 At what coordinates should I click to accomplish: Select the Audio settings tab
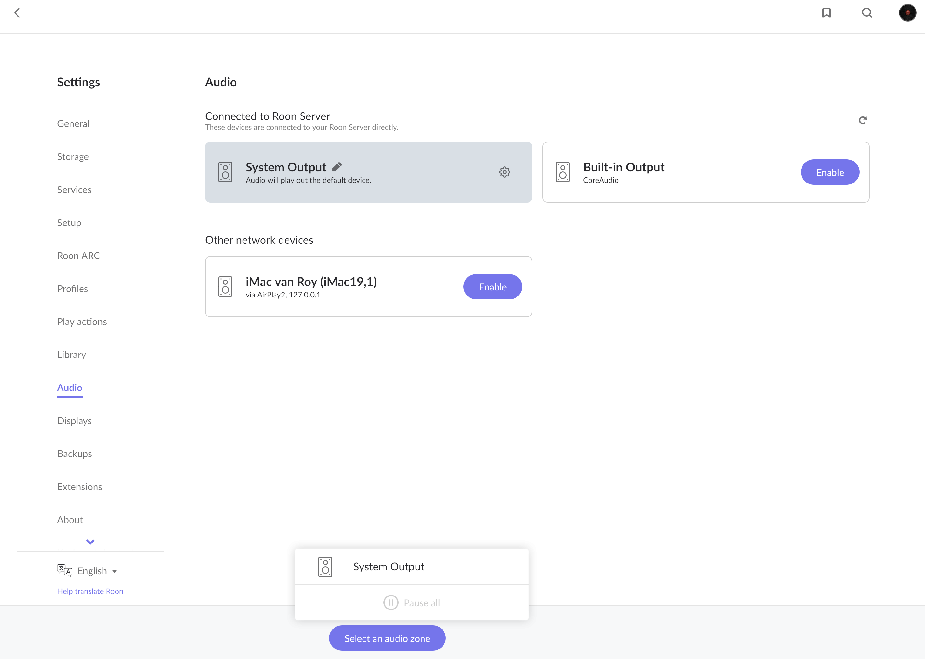[70, 388]
